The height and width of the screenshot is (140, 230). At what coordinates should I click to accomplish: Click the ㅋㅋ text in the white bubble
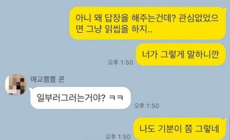tap(116, 98)
